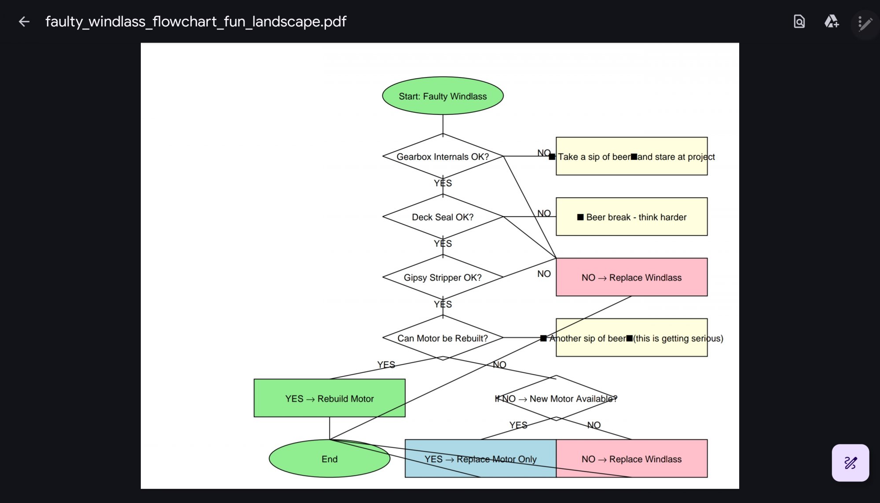Click the Can Motor be Rebuilt? diamond
Screen dimensions: 880x503
pyautogui.click(x=443, y=338)
